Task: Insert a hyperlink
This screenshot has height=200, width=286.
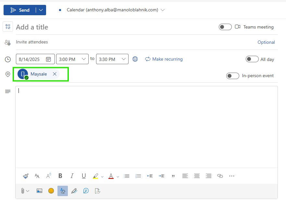Action: pyautogui.click(x=220, y=176)
